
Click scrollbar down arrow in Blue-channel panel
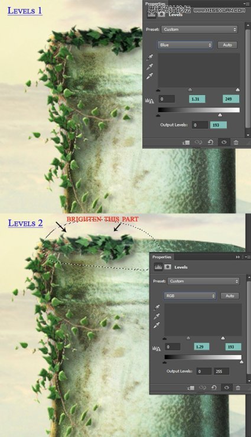click(x=248, y=135)
